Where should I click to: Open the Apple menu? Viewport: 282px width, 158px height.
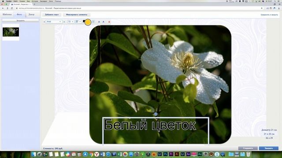(3, 1)
